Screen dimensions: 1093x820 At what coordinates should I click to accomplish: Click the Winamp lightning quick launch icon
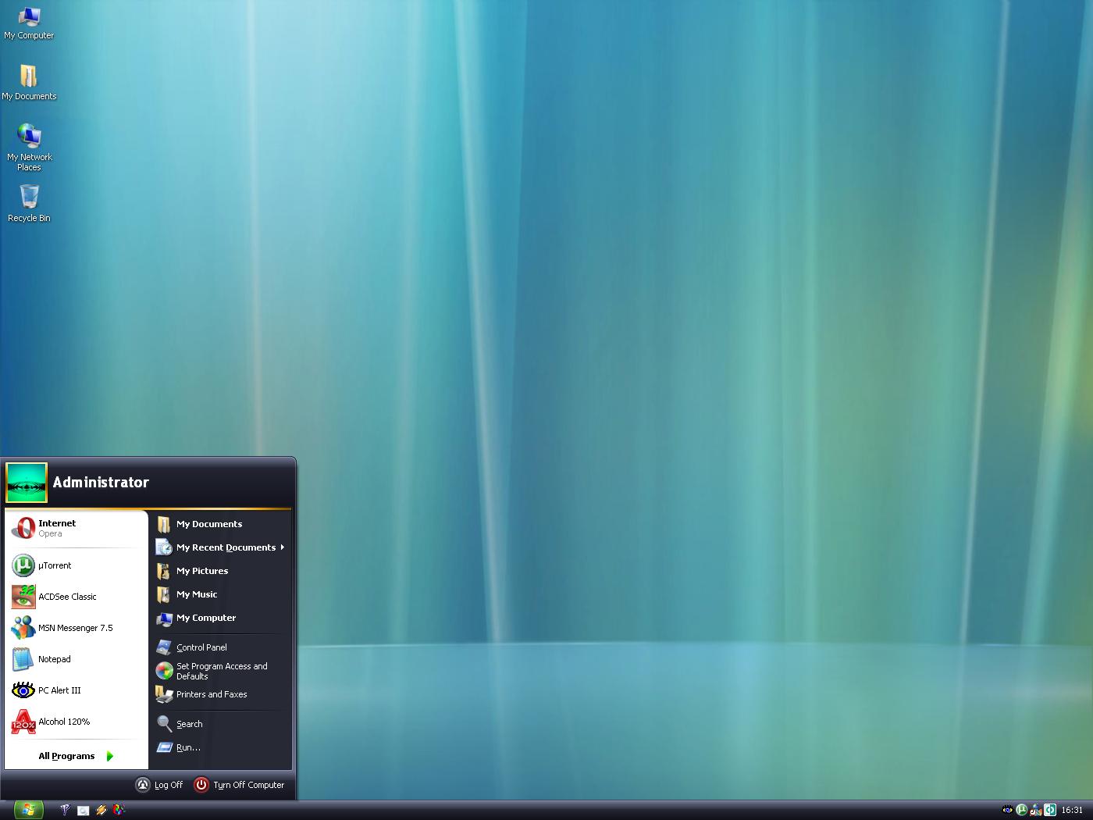[x=101, y=811]
